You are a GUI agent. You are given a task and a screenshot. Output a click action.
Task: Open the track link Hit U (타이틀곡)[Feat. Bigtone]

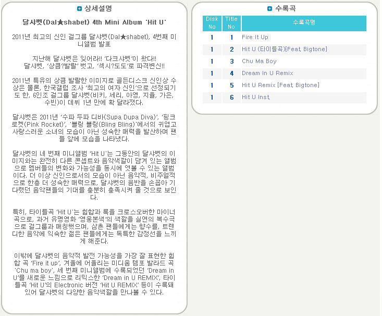(x=285, y=49)
